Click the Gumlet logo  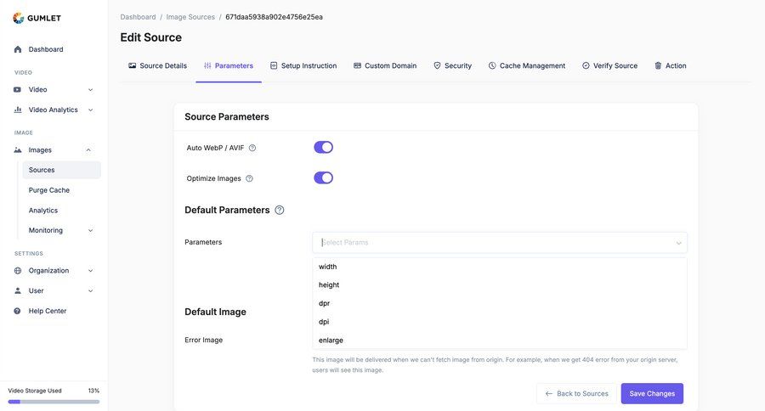click(x=37, y=18)
